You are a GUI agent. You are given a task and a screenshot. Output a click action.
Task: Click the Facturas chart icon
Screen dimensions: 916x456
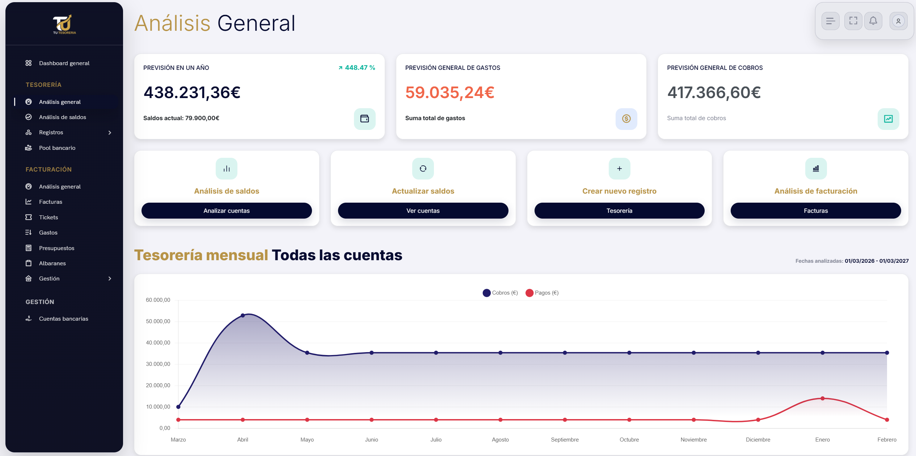click(x=29, y=202)
